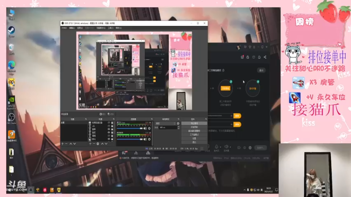Mute the Mic/Aux mixer channel speaker
This screenshot has height=197, width=351.
coord(145,128)
